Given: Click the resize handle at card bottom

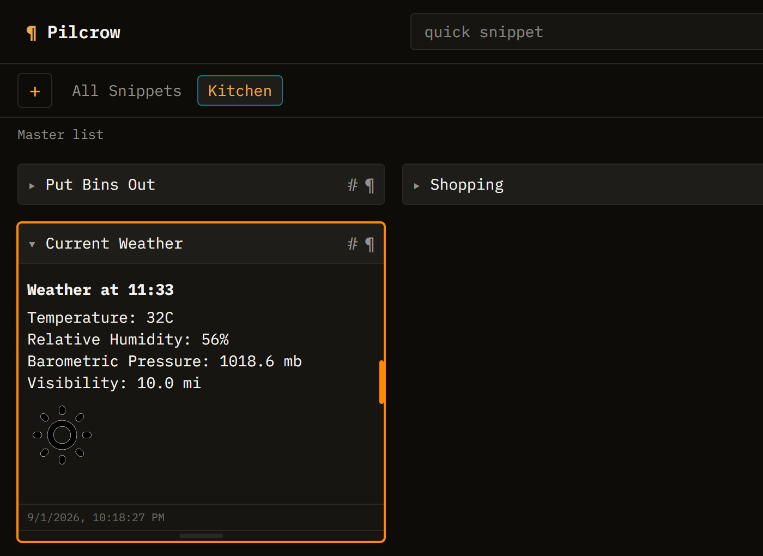Looking at the screenshot, I should point(201,536).
